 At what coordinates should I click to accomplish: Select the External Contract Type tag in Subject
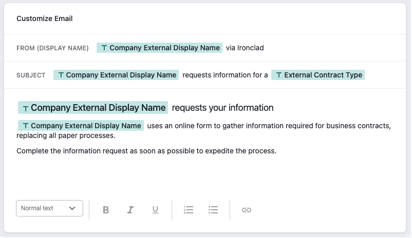pyautogui.click(x=318, y=75)
